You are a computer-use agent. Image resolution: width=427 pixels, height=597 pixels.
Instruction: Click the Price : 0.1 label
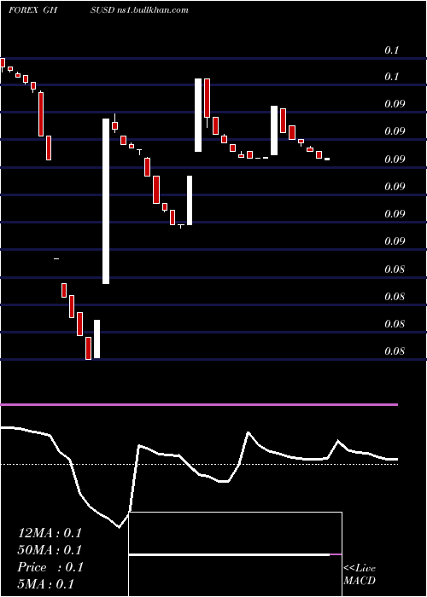[x=50, y=567]
